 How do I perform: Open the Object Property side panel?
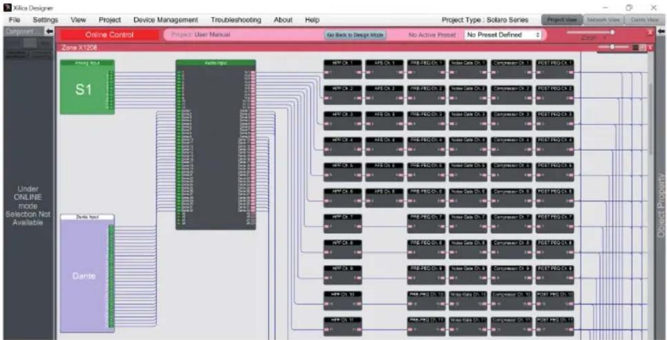tap(662, 205)
